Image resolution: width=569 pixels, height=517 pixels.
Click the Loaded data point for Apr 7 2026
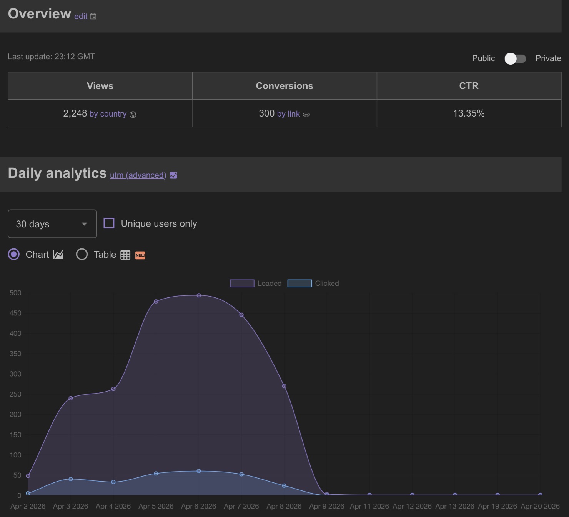[x=241, y=315]
